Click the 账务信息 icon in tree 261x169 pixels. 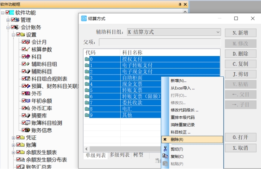point(28,130)
